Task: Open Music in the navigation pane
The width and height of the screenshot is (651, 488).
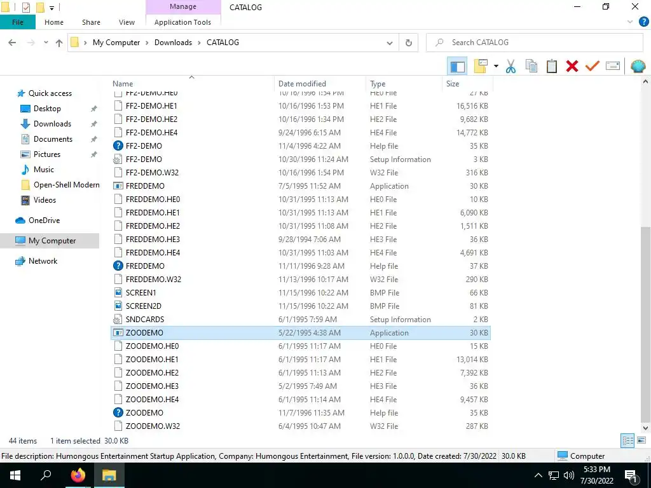Action: [x=44, y=170]
